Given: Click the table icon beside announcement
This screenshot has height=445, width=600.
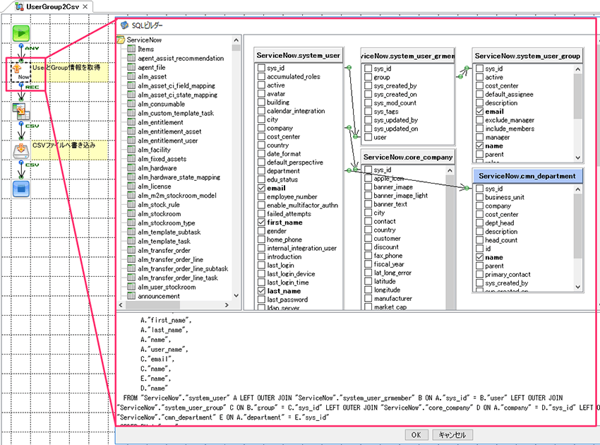Looking at the screenshot, I should pyautogui.click(x=131, y=296).
